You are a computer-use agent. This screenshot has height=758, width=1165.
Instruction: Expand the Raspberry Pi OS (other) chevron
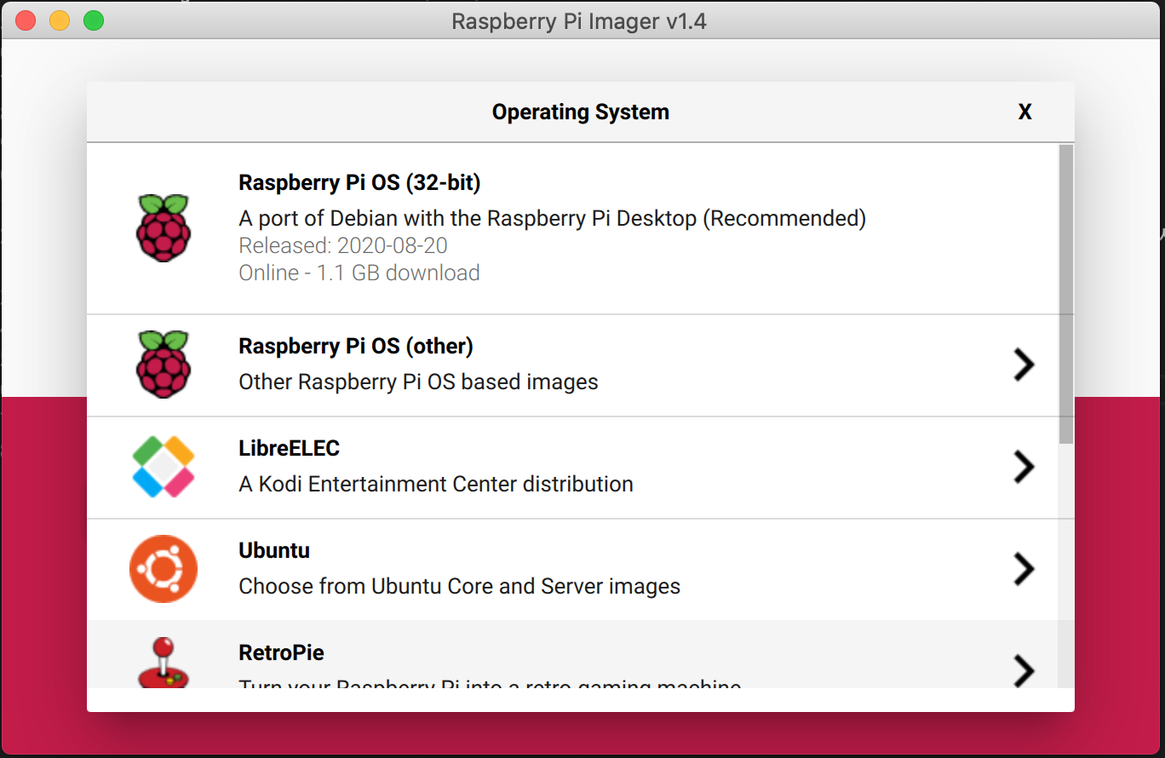pyautogui.click(x=1024, y=365)
